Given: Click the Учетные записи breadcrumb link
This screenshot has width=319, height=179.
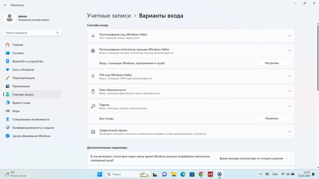Looking at the screenshot, I should tap(109, 16).
